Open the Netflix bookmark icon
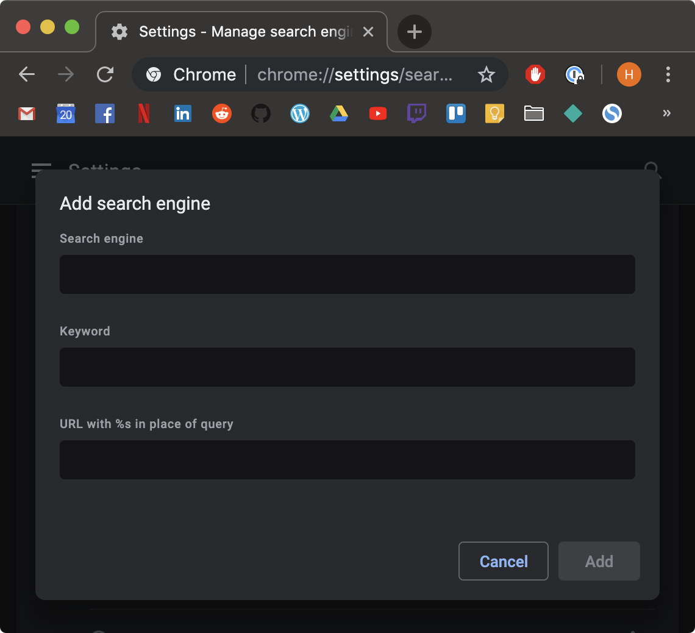This screenshot has width=695, height=633. pyautogui.click(x=144, y=113)
